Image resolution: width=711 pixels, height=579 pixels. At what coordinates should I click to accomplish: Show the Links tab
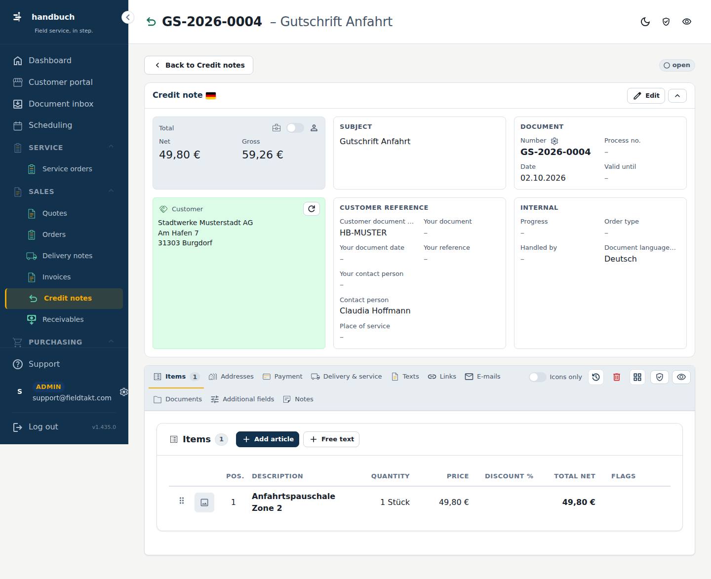(x=442, y=377)
